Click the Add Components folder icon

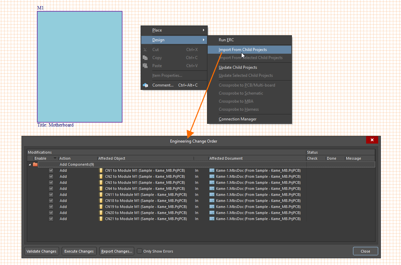[x=35, y=164]
